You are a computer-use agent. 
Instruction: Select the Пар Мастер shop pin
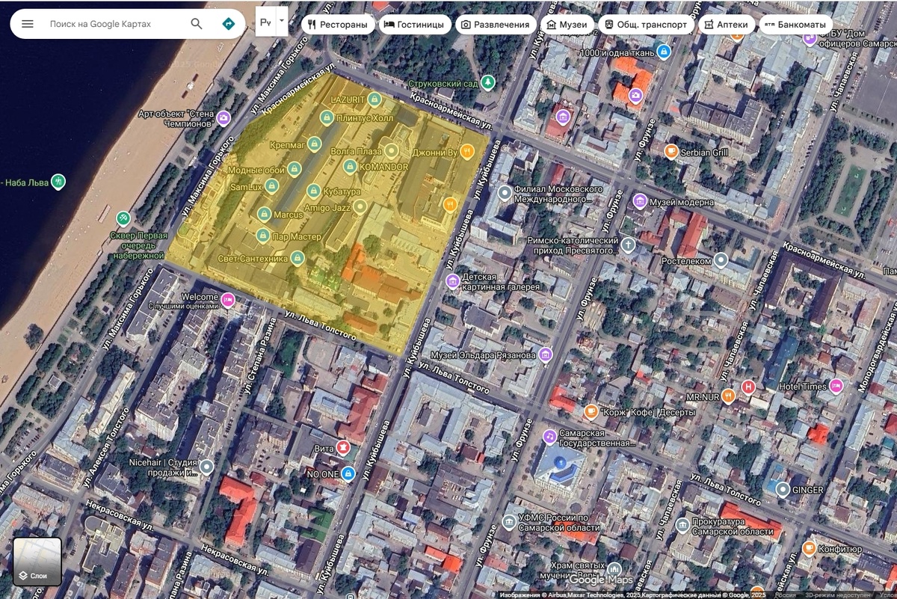point(262,236)
